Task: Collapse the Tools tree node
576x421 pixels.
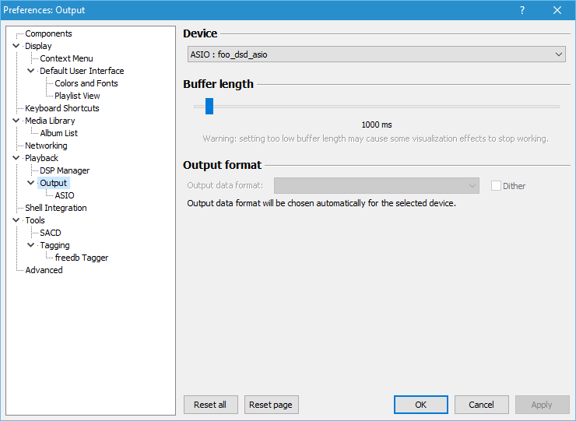Action: (x=16, y=220)
